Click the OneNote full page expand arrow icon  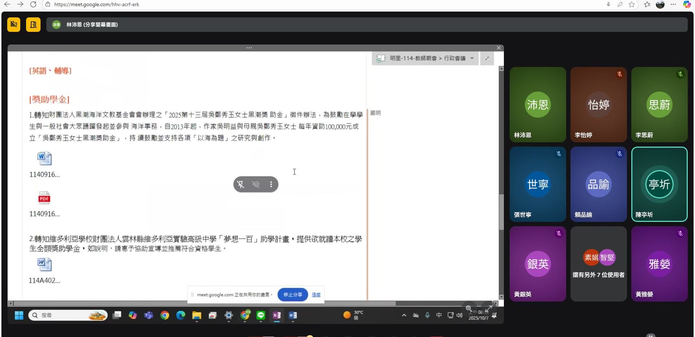coord(487,58)
